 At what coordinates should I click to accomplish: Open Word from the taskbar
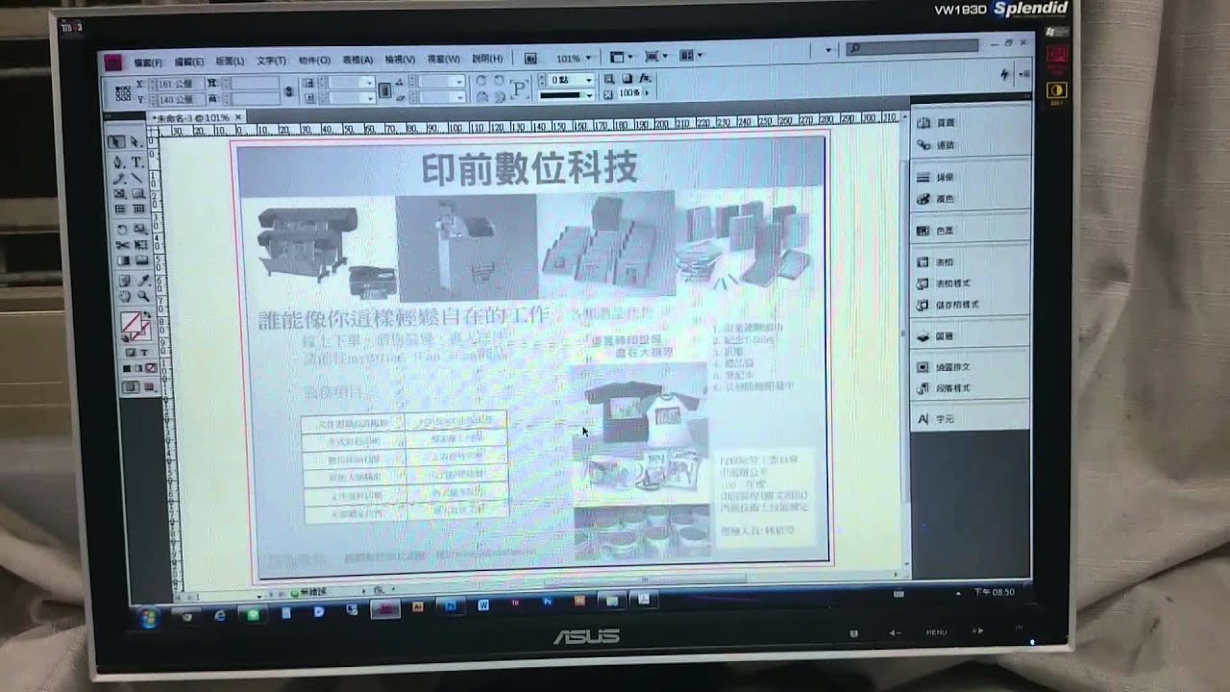(x=483, y=605)
